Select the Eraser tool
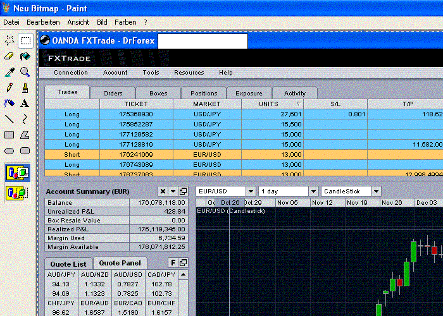Image resolution: width=443 pixels, height=316 pixels. [9, 57]
